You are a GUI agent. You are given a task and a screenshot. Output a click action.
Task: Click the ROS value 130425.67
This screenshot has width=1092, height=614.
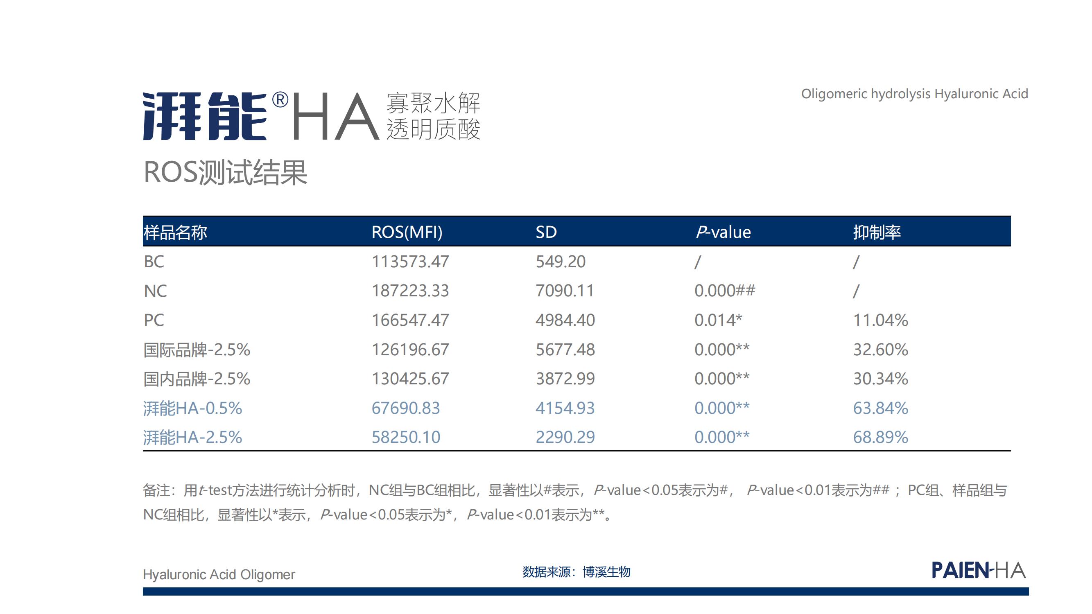(x=410, y=378)
